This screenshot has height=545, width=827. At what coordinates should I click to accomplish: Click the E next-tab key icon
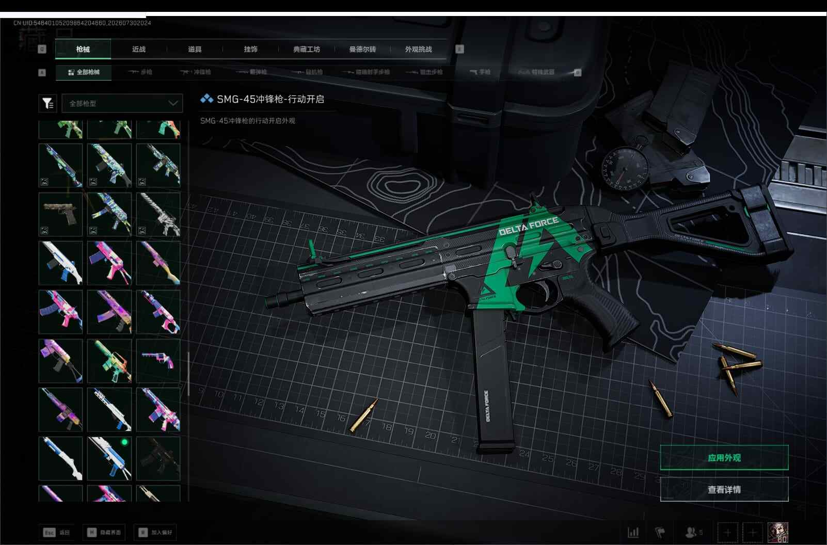459,49
